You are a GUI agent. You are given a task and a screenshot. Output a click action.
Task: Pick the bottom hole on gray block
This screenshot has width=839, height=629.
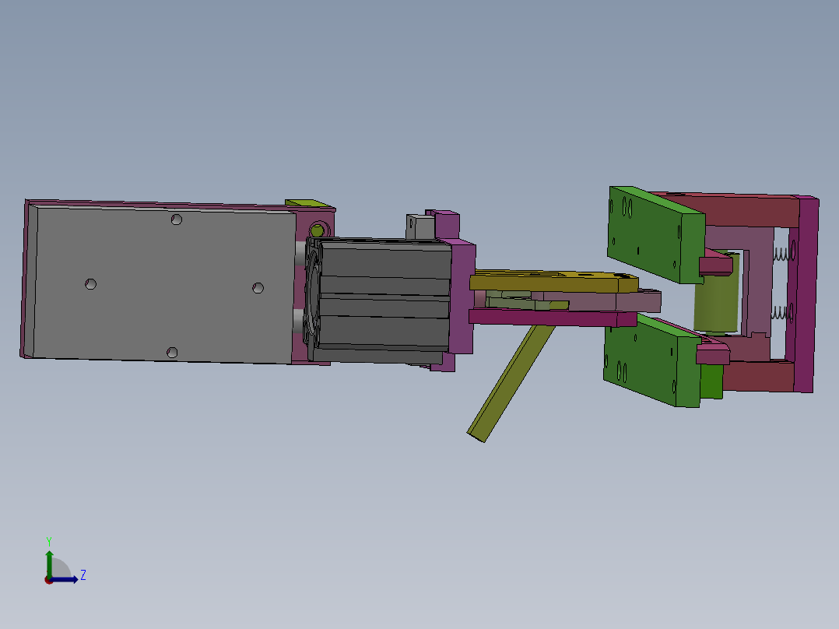click(x=172, y=352)
